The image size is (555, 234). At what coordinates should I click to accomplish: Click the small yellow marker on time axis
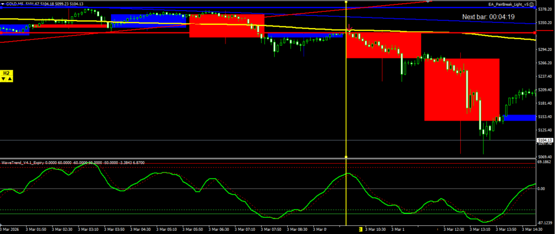360,229
